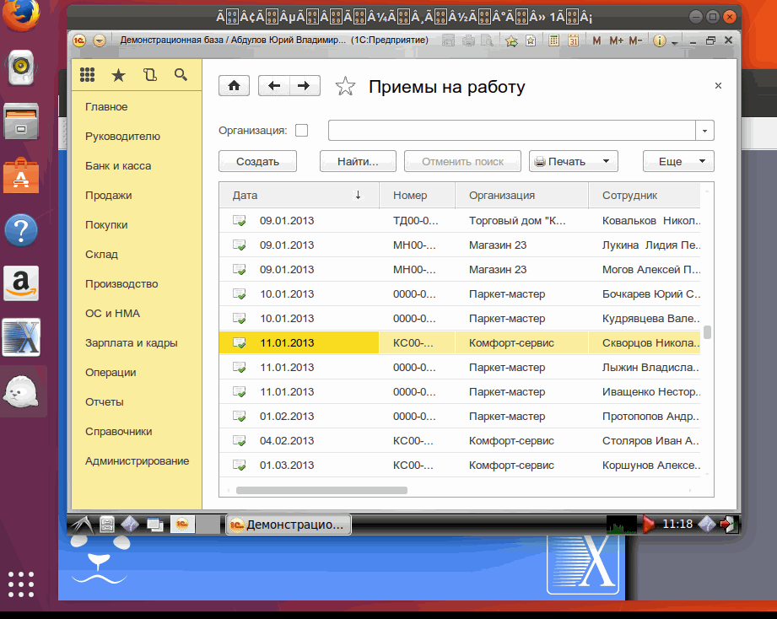Add Приемы на работу to favorites star
Viewport: 777px width, 619px height.
345,86
